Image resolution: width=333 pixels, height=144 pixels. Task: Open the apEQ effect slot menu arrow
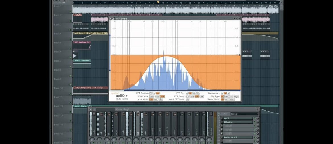[221, 118]
